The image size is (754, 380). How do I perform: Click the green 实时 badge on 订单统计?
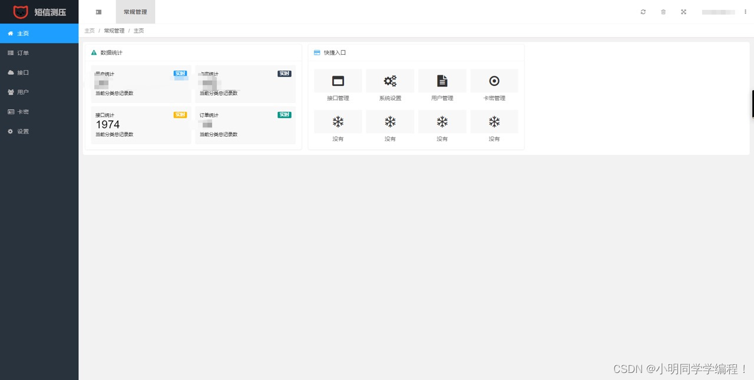[x=285, y=115]
